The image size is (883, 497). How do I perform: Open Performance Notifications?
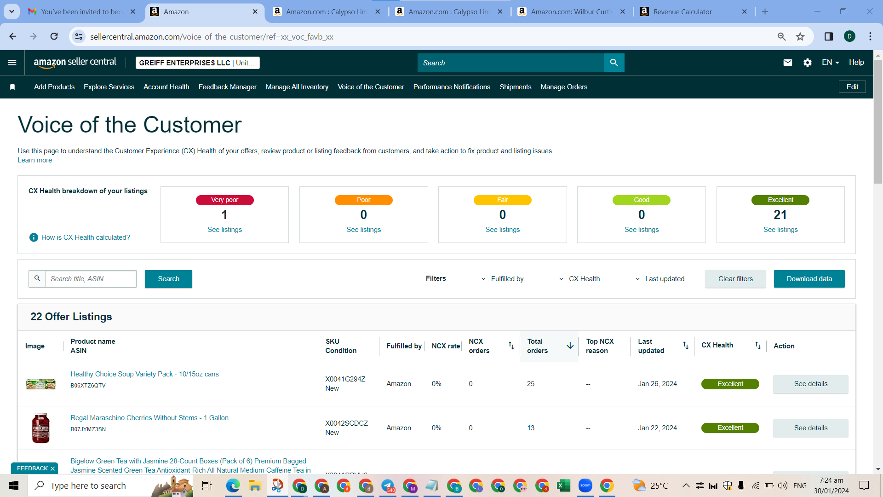(452, 87)
